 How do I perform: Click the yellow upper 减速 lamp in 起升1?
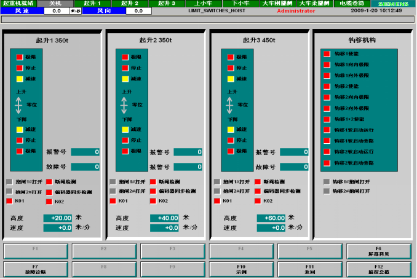[19, 79]
